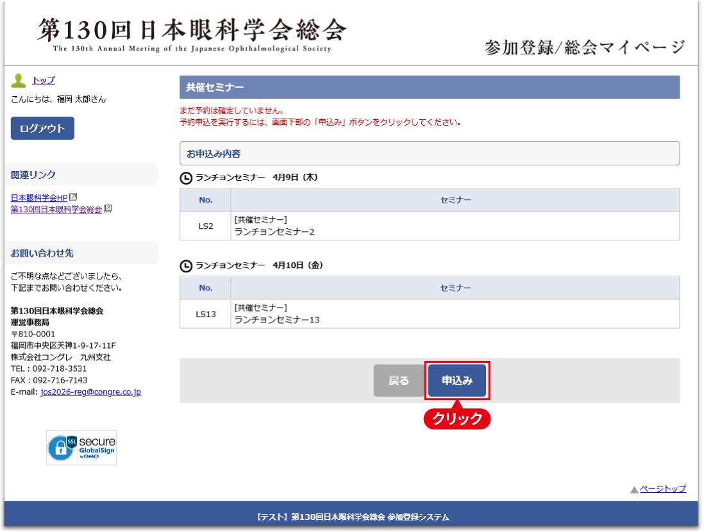Log out using the ログアウト button

[x=42, y=128]
